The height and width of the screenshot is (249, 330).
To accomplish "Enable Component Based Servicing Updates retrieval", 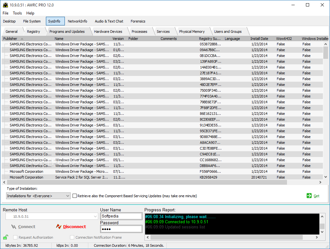I will tap(74, 196).
